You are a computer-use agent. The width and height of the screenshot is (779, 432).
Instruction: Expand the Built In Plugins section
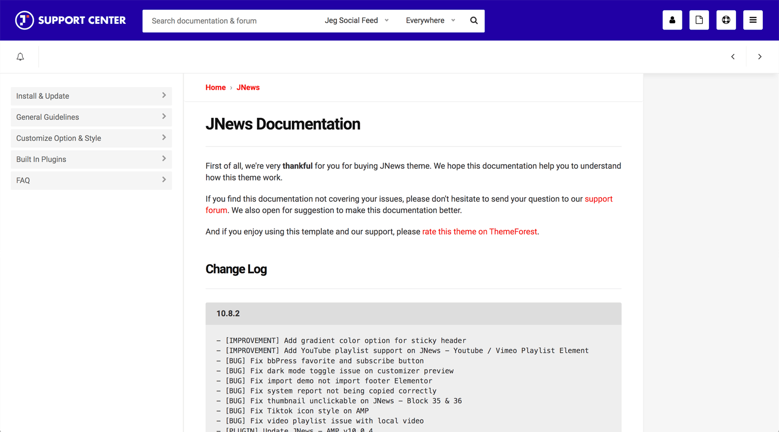point(91,159)
